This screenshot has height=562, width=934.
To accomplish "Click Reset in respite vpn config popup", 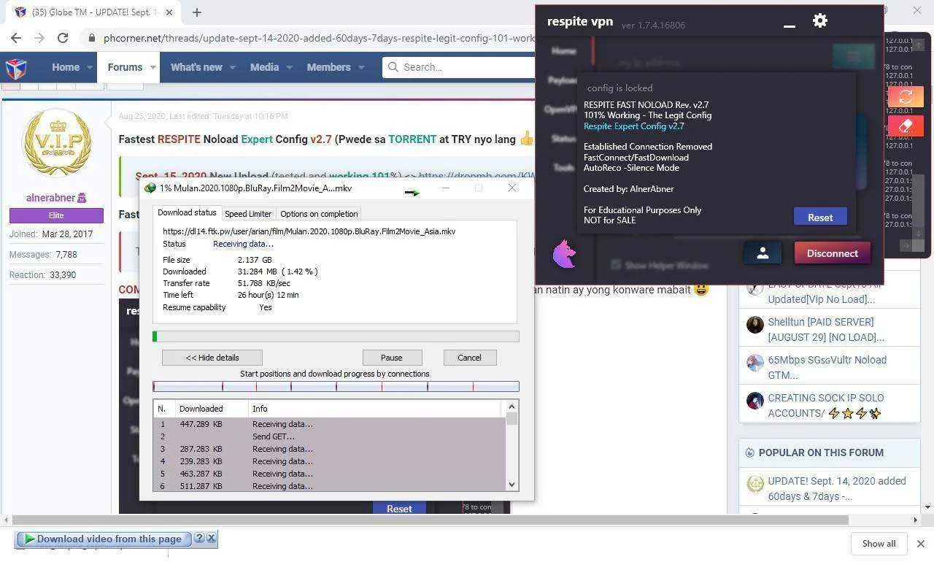I will [820, 218].
